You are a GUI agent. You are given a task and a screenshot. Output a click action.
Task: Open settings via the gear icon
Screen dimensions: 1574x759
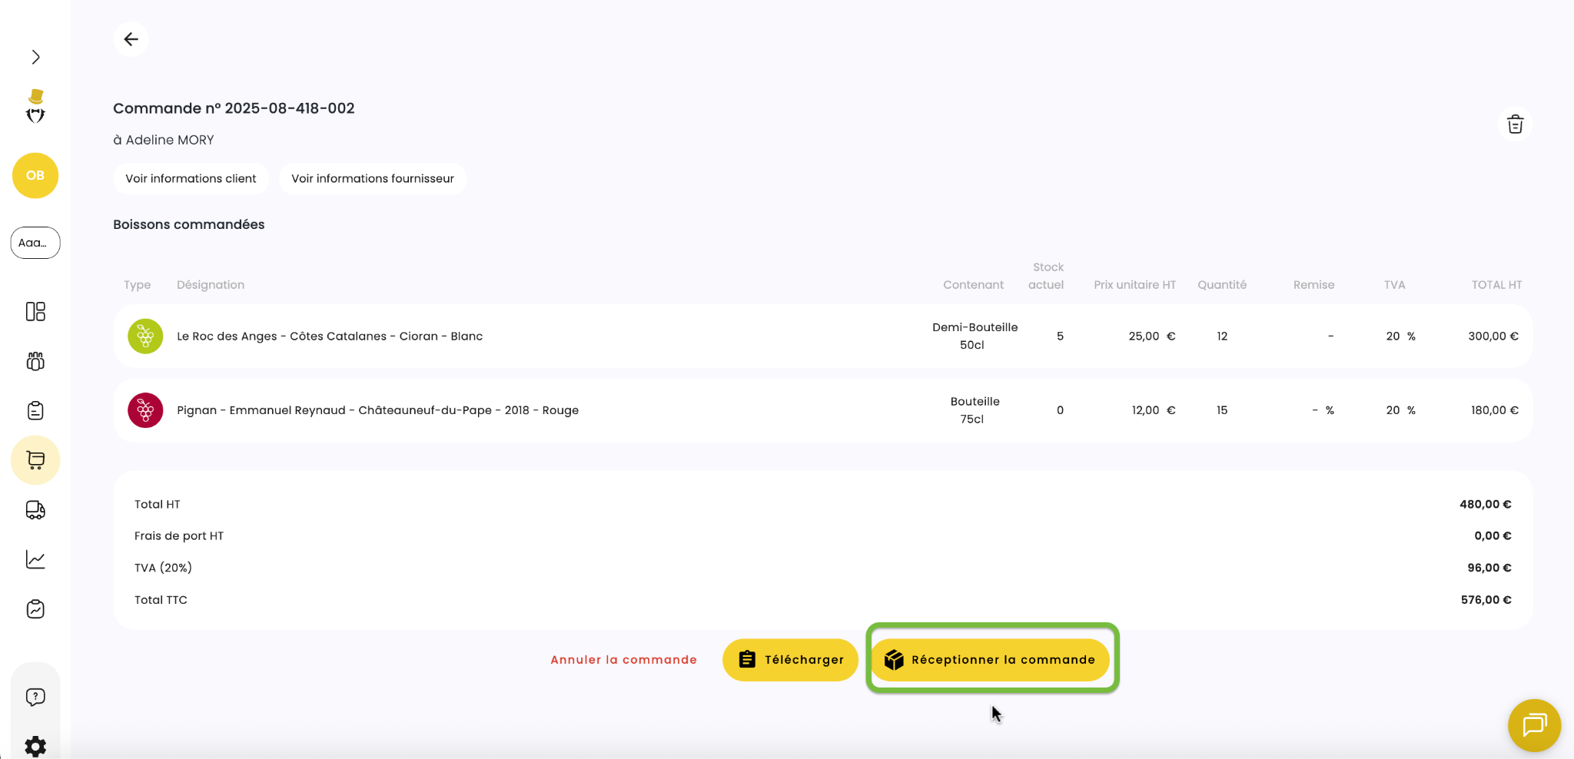pyautogui.click(x=35, y=745)
